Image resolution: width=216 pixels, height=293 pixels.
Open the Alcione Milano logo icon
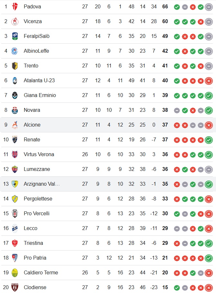(15, 125)
